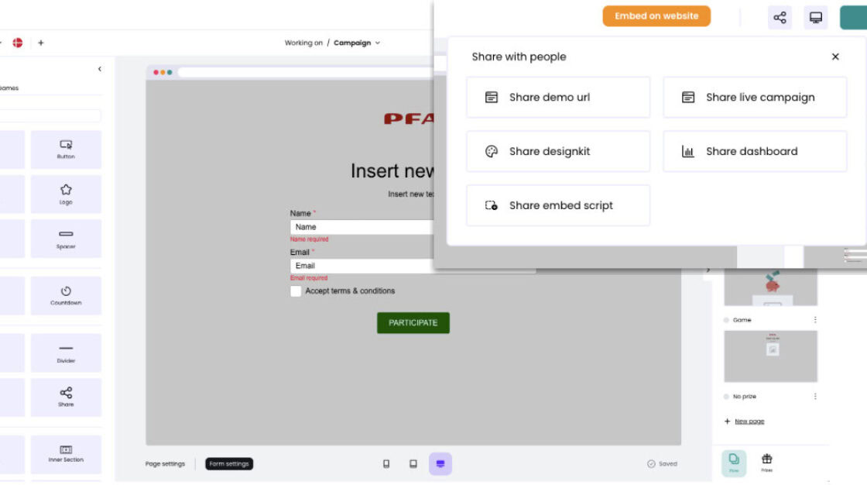Click the Insert new heading text
The image size is (867, 485).
pos(392,171)
